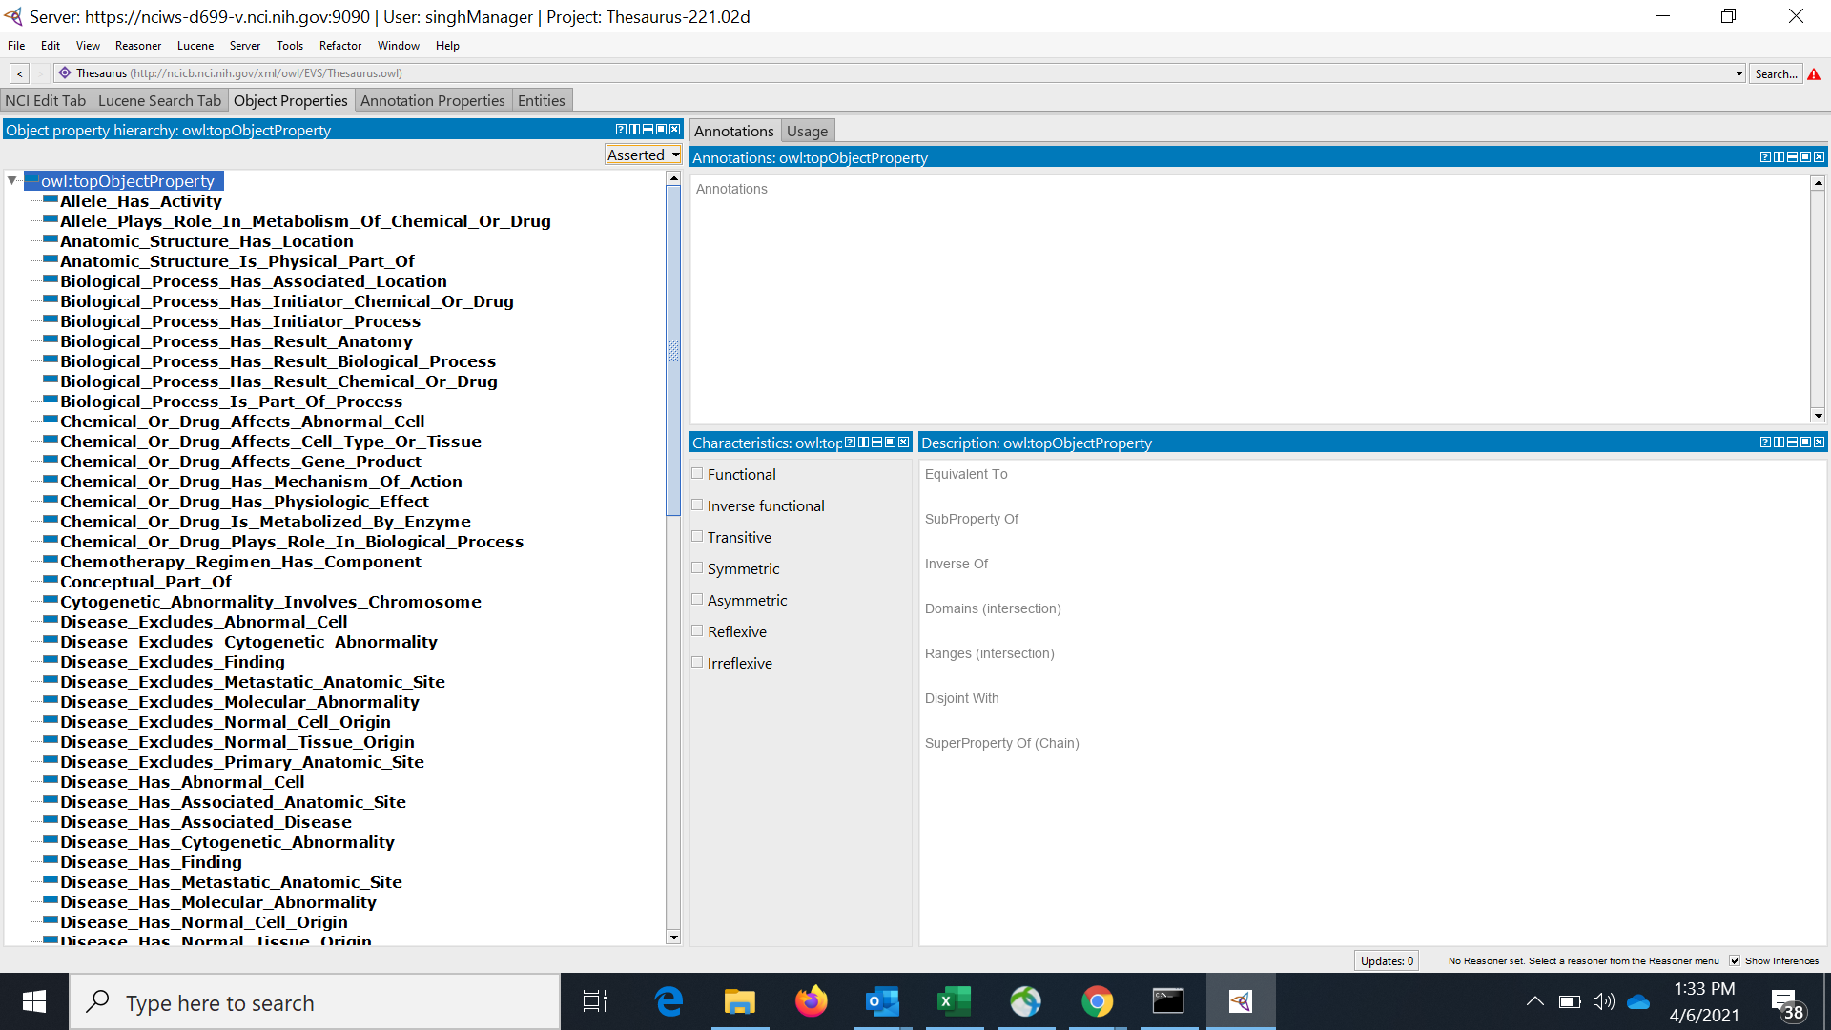Collapse the owl:topObjectProperty tree node
The height and width of the screenshot is (1030, 1831).
[x=11, y=180]
